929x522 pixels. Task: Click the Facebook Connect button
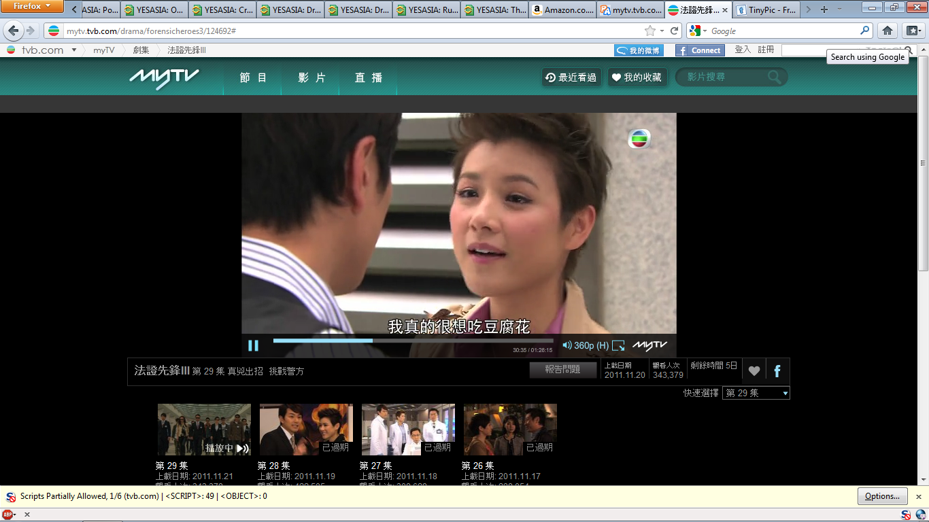(x=699, y=50)
